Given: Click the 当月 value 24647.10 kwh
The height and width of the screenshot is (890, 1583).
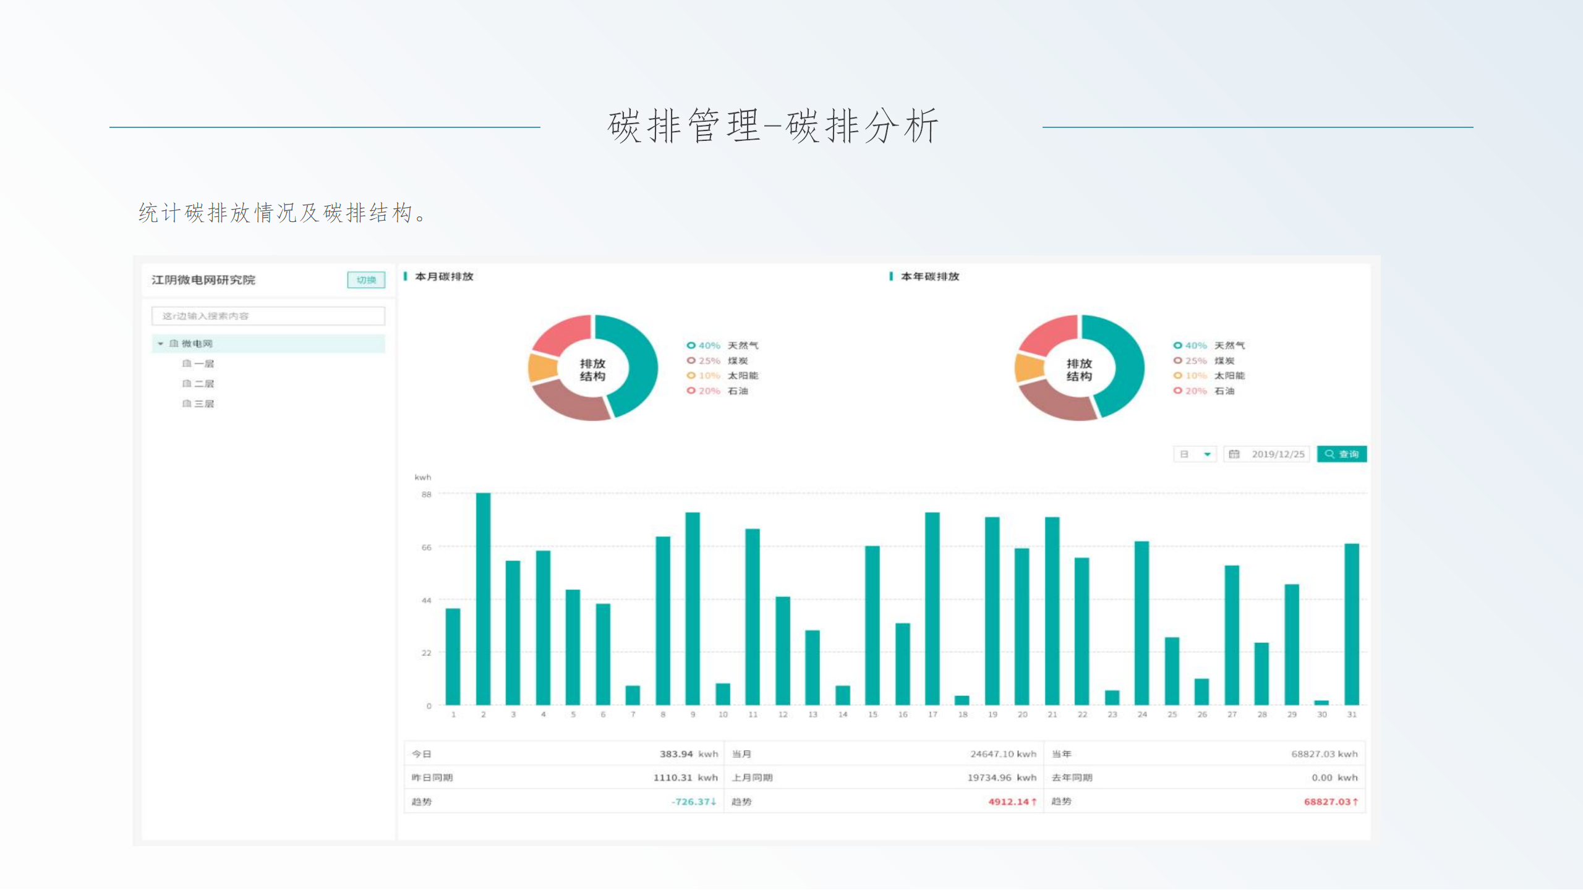Looking at the screenshot, I should 1003,754.
